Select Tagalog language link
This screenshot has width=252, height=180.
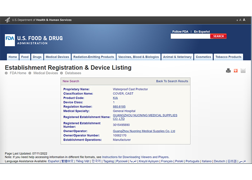[x=108, y=161]
